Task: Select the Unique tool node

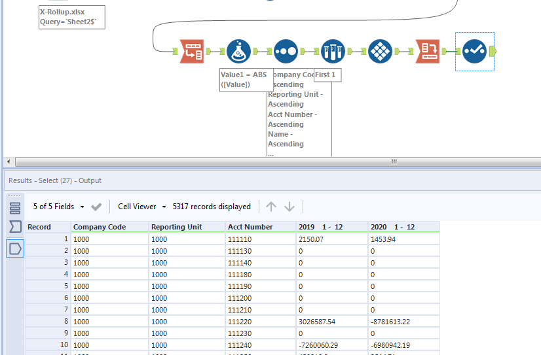Action: (381, 51)
